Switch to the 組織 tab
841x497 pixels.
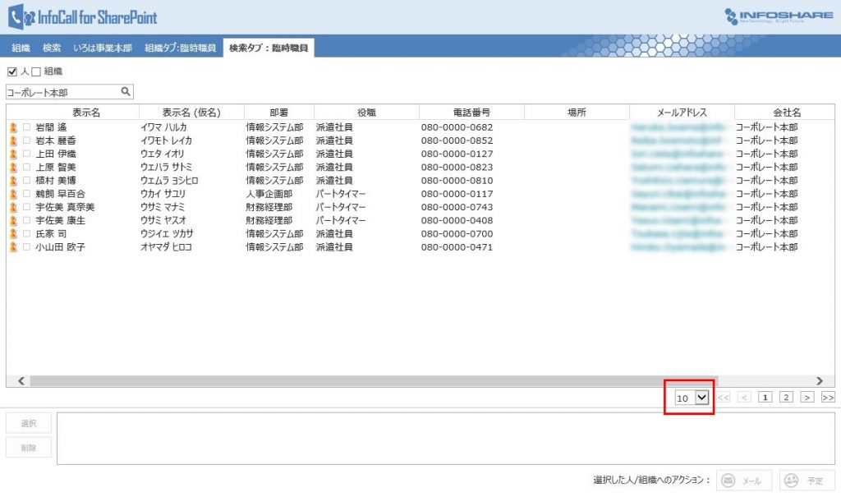coord(21,48)
